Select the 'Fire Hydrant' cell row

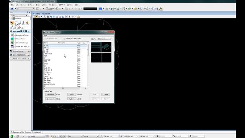(x=65, y=72)
